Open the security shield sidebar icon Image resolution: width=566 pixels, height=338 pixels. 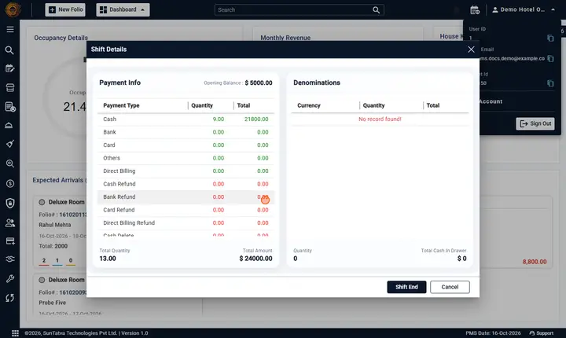point(10,203)
